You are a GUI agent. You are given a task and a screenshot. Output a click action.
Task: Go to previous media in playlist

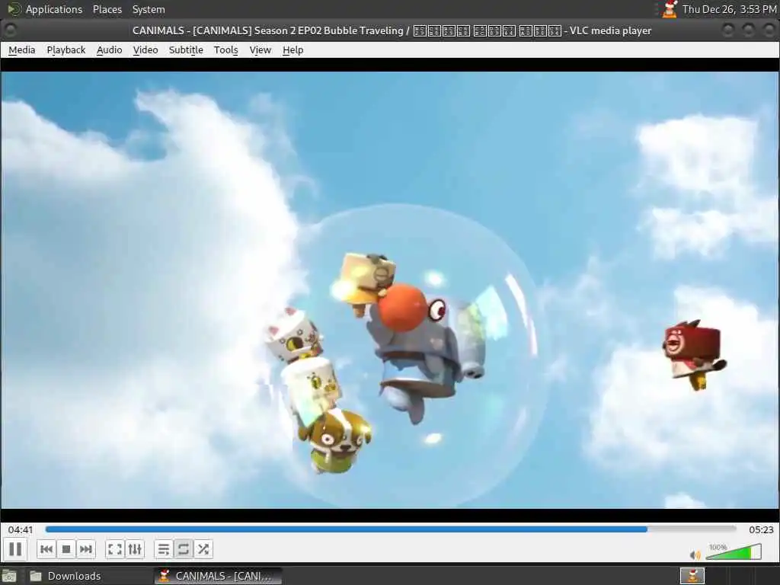[46, 549]
